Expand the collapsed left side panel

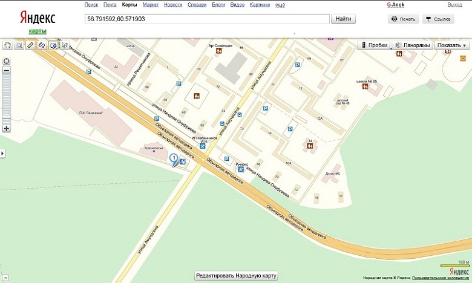2,154
